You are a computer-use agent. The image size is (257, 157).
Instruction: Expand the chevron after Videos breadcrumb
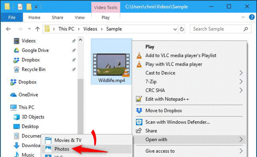click(102, 29)
